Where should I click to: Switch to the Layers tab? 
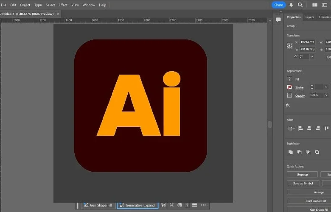[310, 17]
